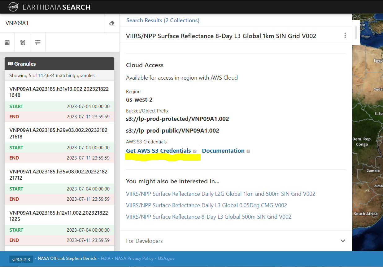Clear the VNP09A1 search with eraser icon
383x267 pixels.
(x=112, y=23)
